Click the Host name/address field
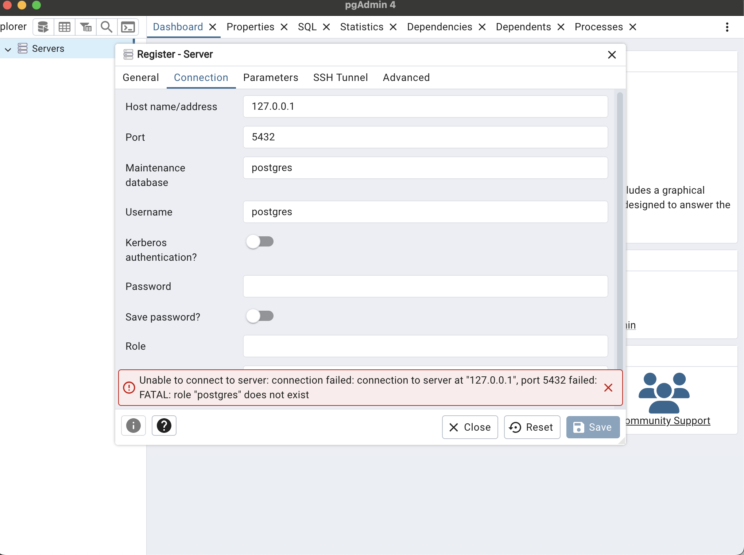This screenshot has width=744, height=555. (x=426, y=106)
